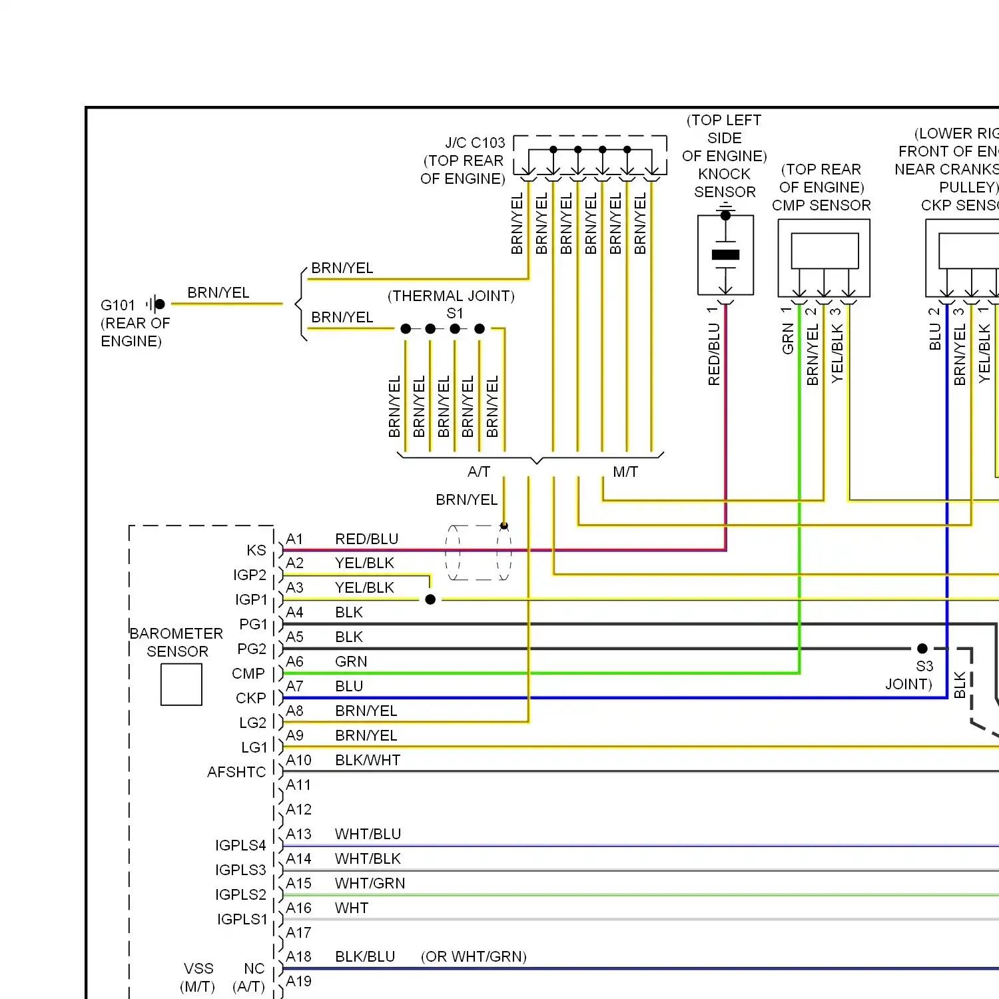The width and height of the screenshot is (999, 999).
Task: Select the AFSHTC terminal label
Action: tap(236, 772)
